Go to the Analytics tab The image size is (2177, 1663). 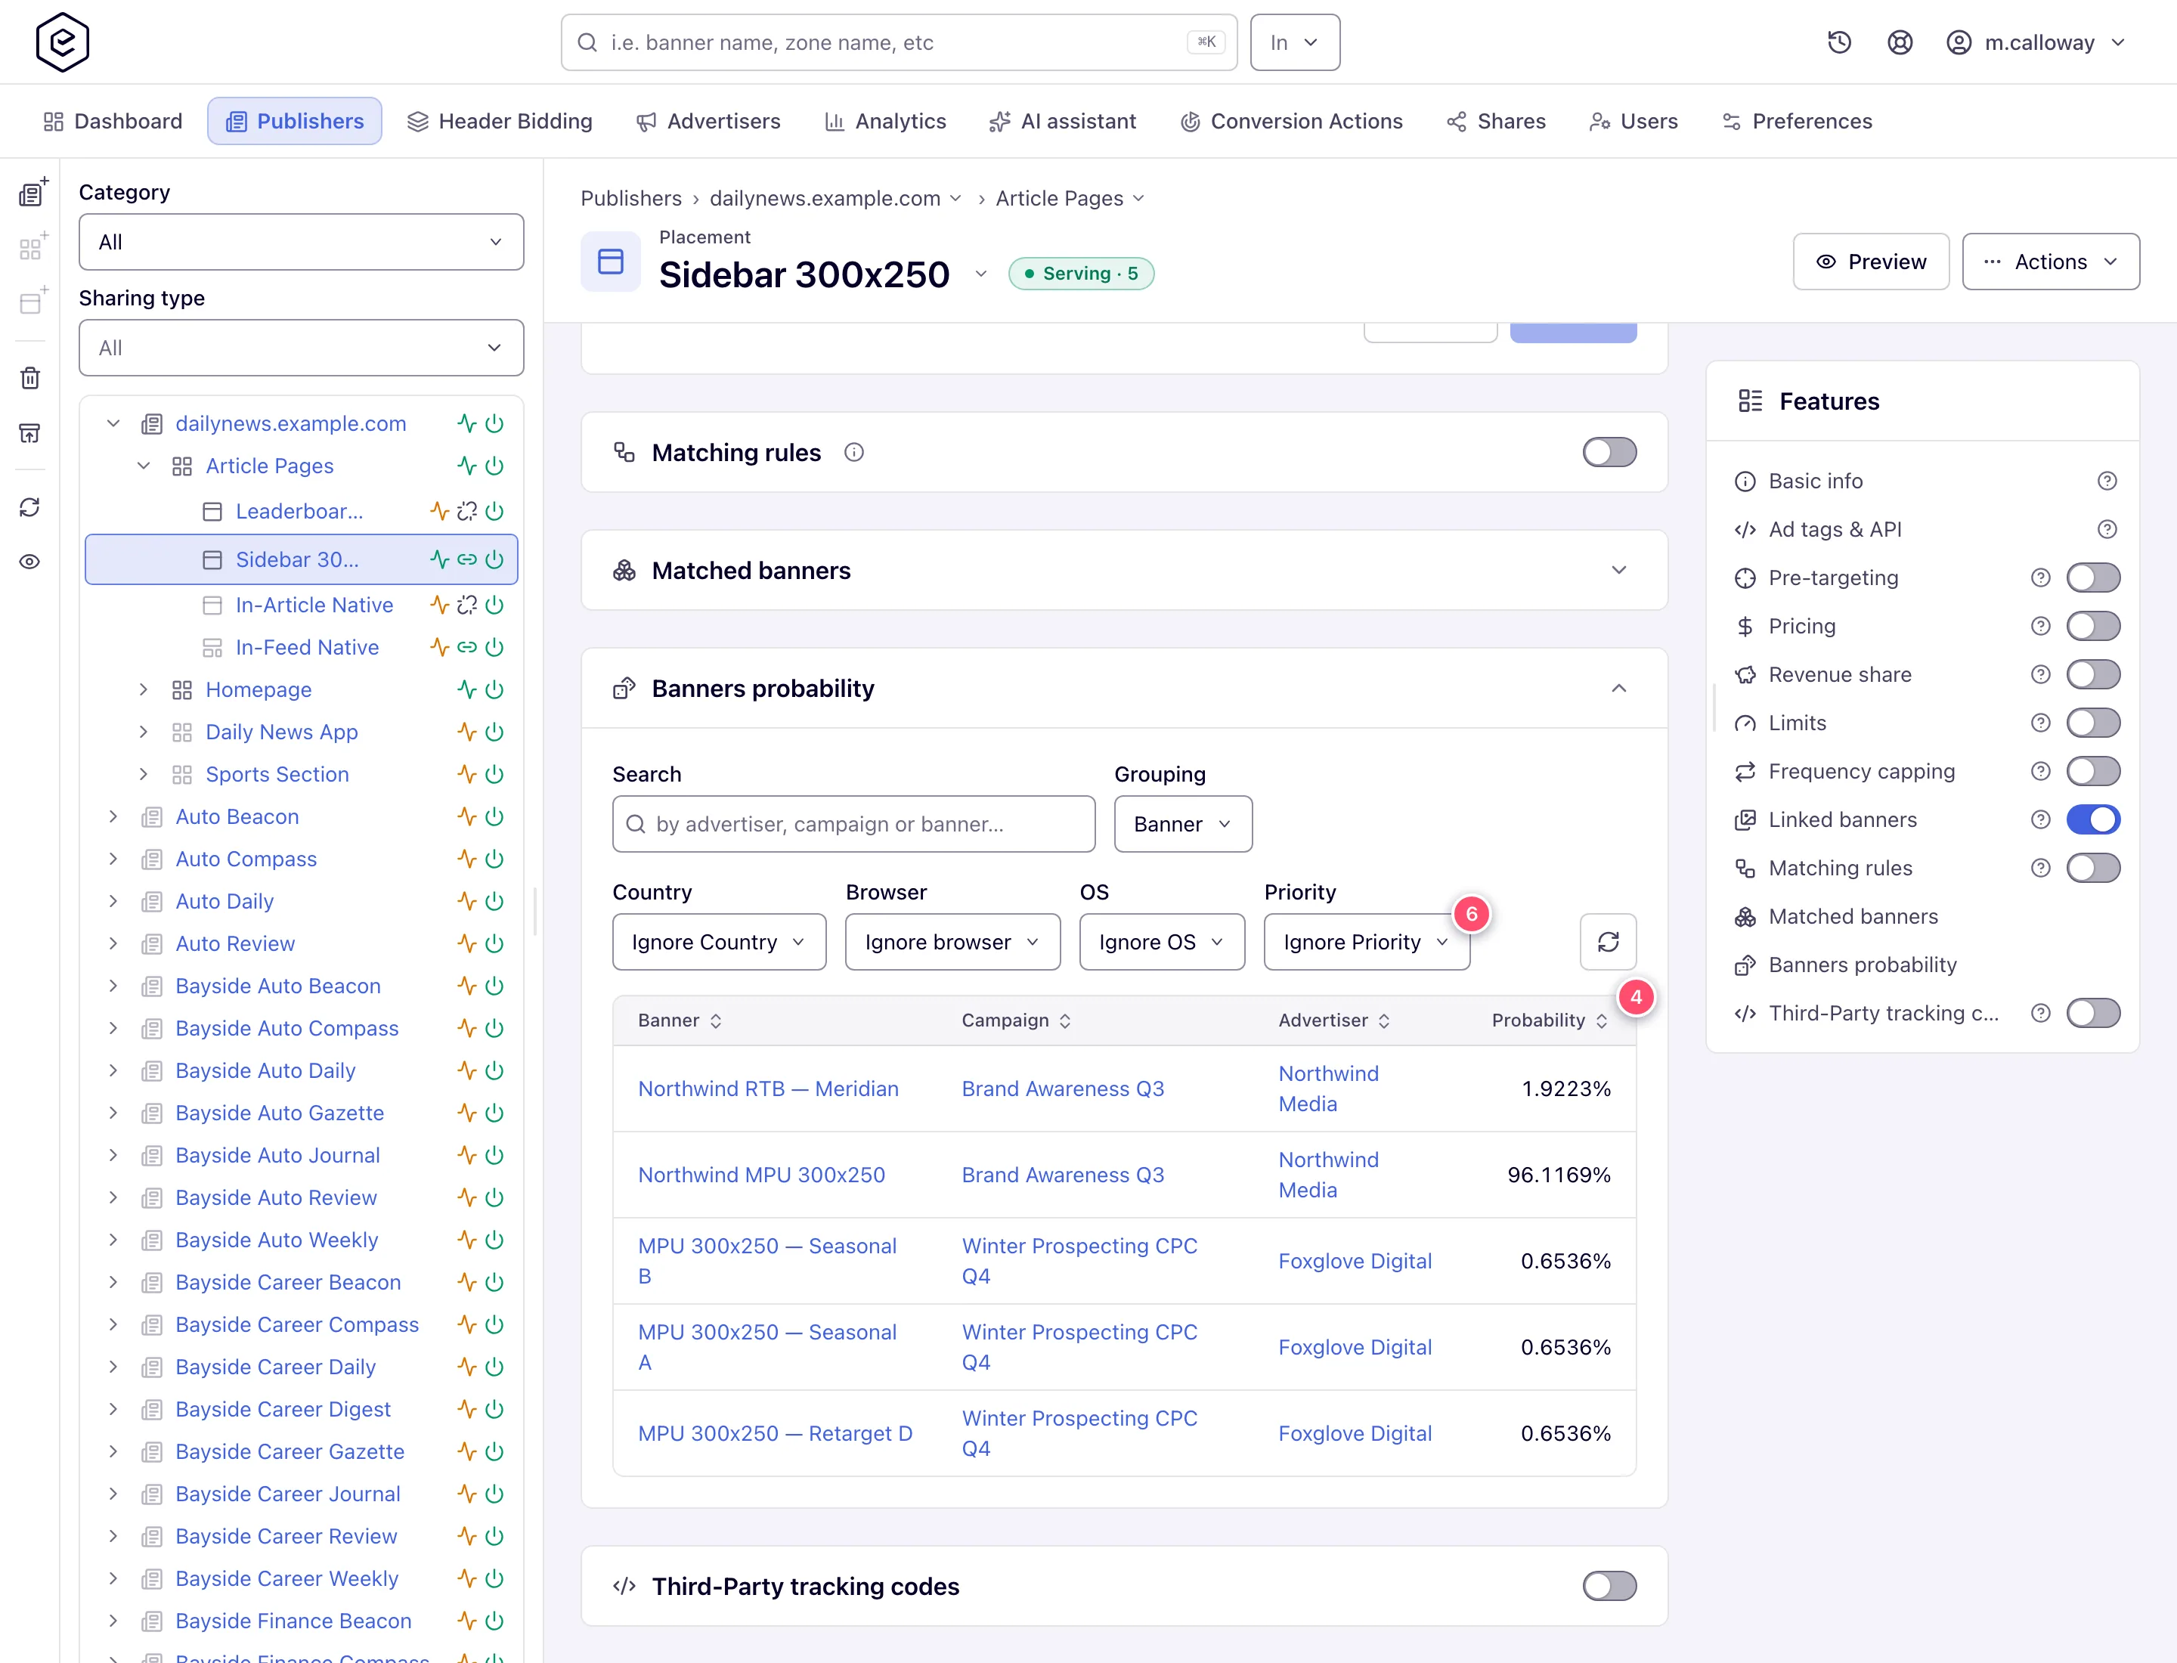point(886,121)
